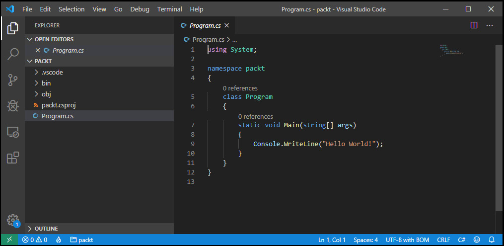This screenshot has width=504, height=246.
Task: Click Spaces: 4 indentation setting
Action: [366, 240]
